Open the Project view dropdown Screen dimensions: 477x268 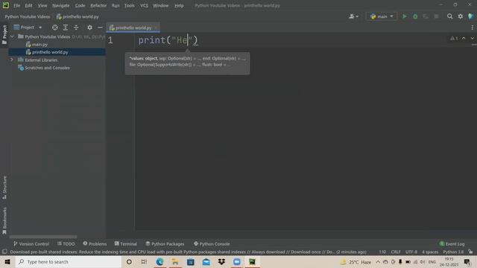point(28,28)
